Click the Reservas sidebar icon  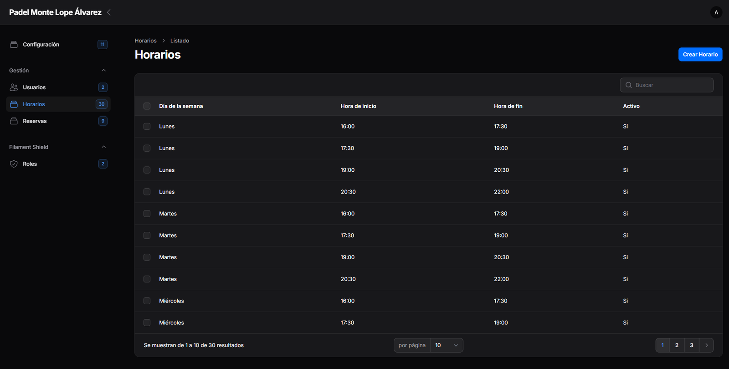point(14,121)
